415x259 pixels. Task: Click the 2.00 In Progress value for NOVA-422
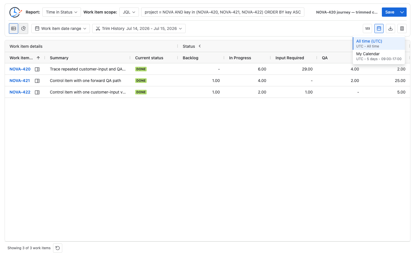(x=262, y=92)
